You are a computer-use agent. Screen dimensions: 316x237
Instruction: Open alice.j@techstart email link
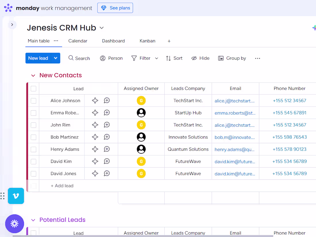point(235,101)
